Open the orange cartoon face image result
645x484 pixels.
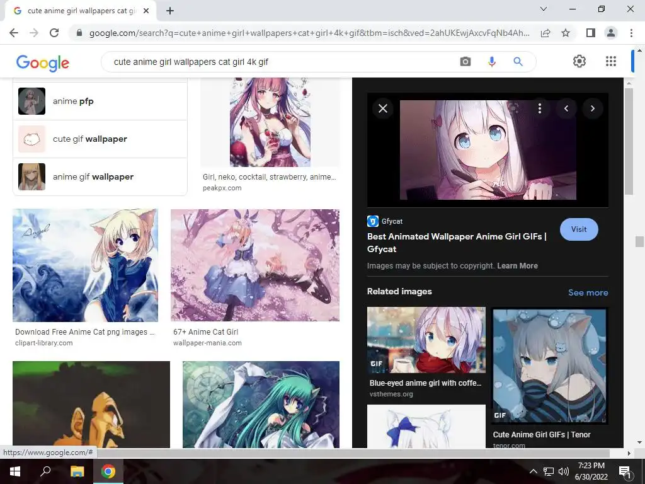click(91, 405)
